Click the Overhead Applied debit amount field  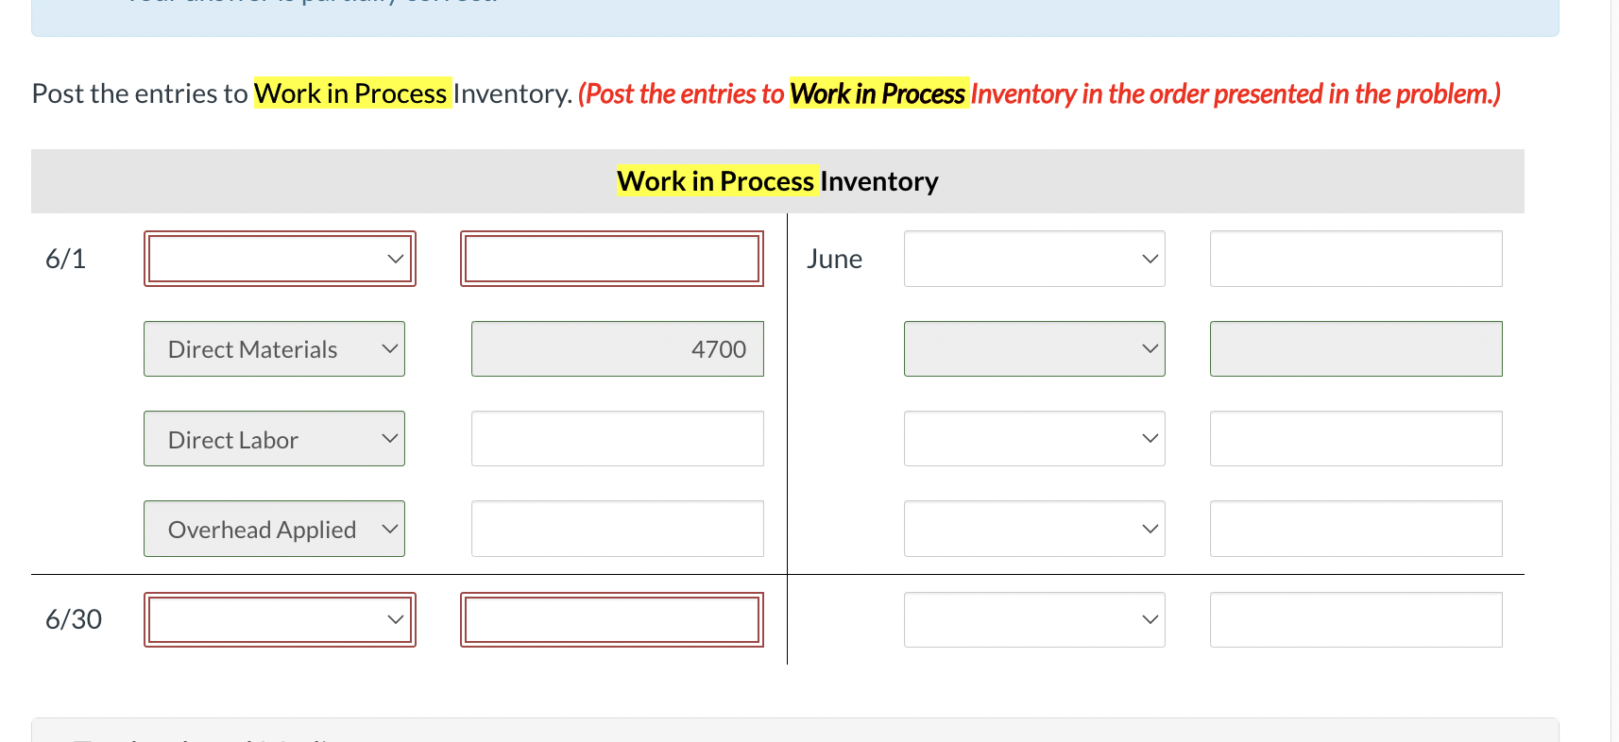coord(616,529)
